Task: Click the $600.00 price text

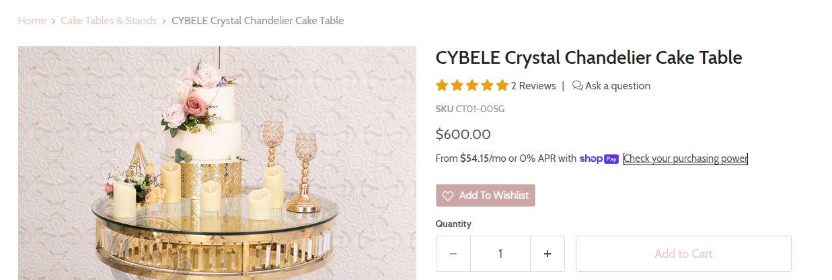Action: coord(463,134)
